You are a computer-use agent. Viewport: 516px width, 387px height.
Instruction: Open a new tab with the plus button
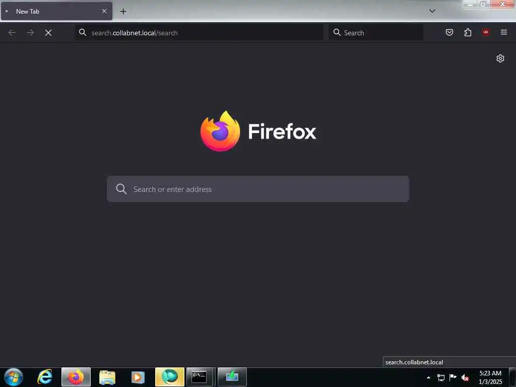coord(123,12)
